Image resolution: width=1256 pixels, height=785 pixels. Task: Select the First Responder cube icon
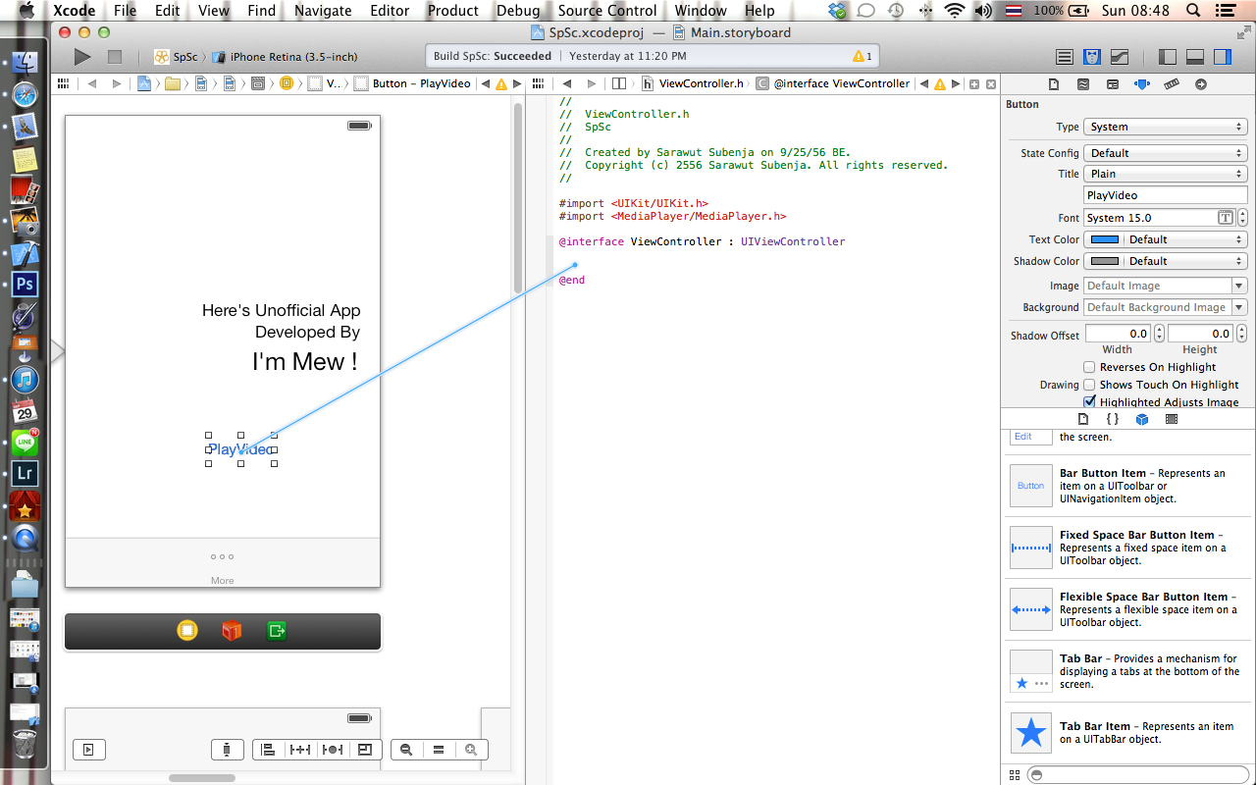(x=232, y=631)
